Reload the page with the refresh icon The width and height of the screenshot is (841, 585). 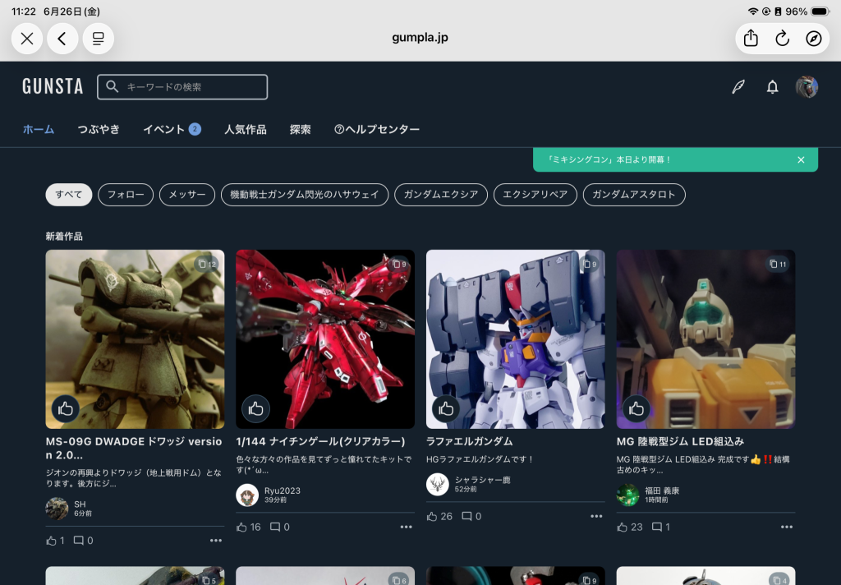[x=782, y=39]
